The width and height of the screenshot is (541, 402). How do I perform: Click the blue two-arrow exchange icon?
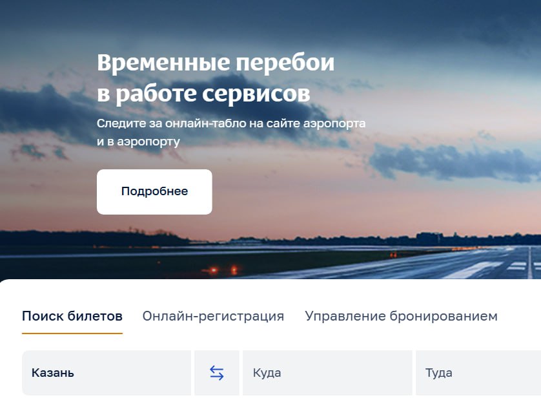tap(217, 373)
